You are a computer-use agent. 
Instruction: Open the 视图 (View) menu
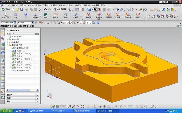coord(23,5)
